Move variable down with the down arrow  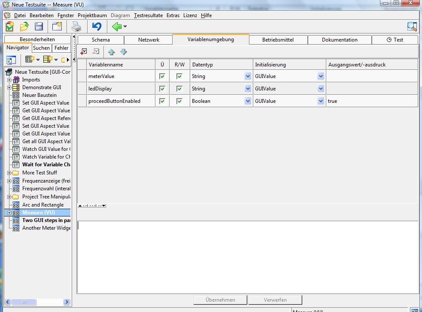pos(124,52)
